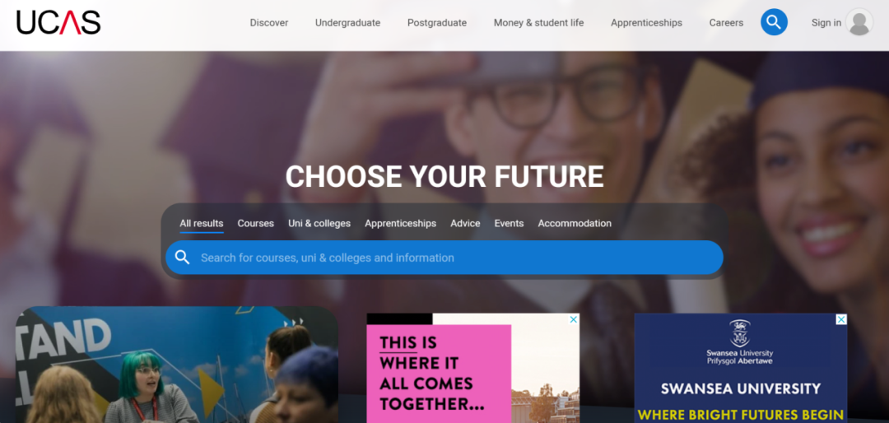The height and width of the screenshot is (423, 889).
Task: Select the Accommodation search tab
Action: pos(575,223)
